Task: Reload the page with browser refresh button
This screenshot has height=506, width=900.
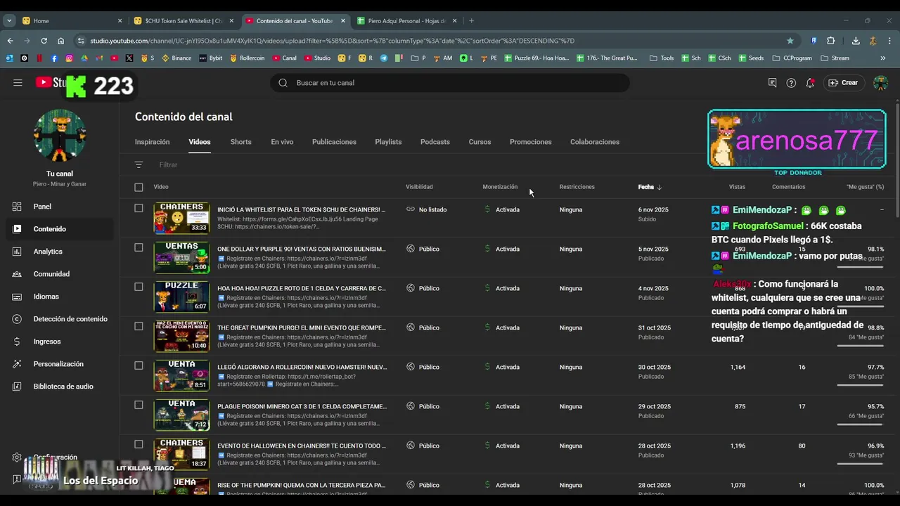Action: click(x=44, y=41)
